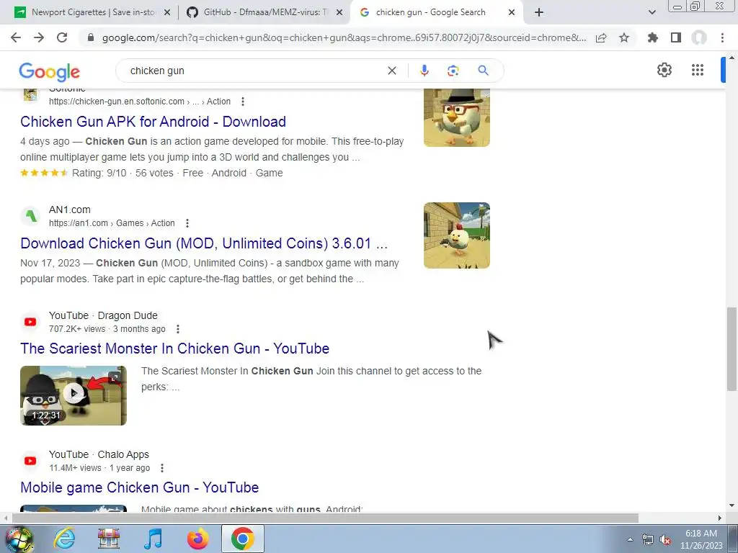Open more options for AN1.com result
Screen dimensions: 738x553
187,223
